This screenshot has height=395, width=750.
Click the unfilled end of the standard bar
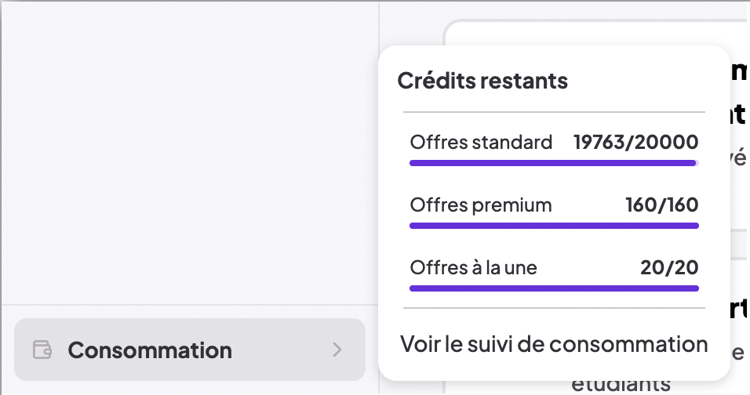tap(697, 163)
